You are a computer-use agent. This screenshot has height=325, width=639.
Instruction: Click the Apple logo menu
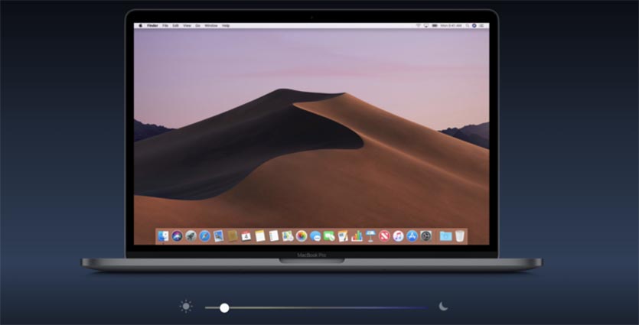pyautogui.click(x=140, y=26)
